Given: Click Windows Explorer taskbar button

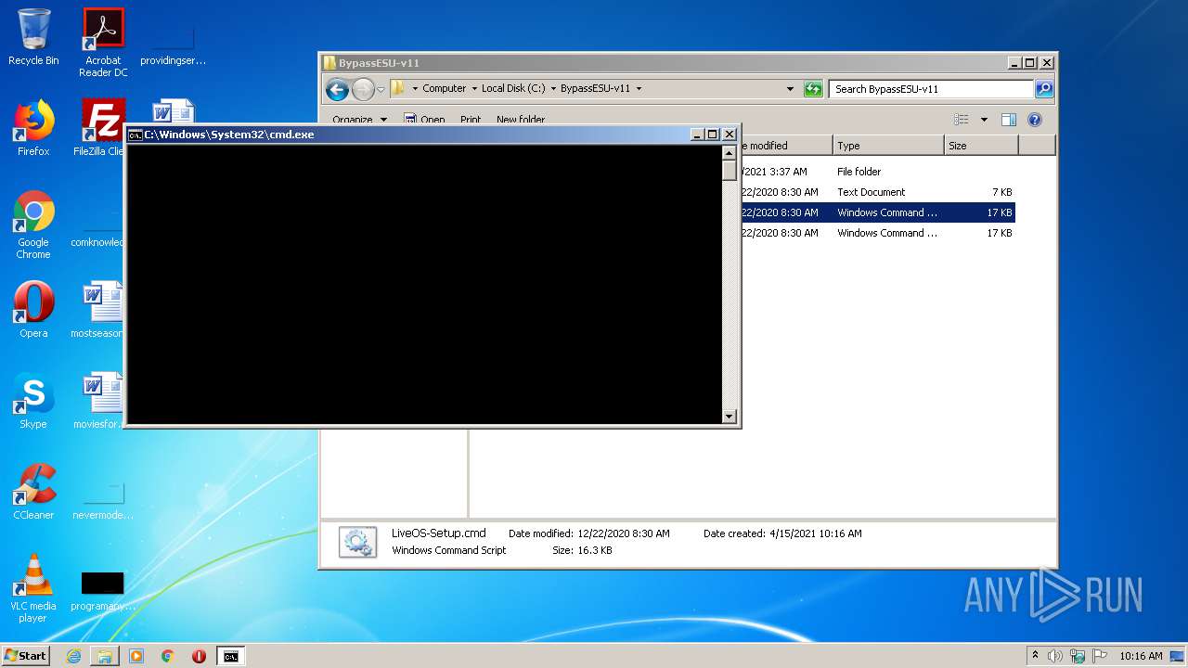Looking at the screenshot, I should tap(105, 656).
